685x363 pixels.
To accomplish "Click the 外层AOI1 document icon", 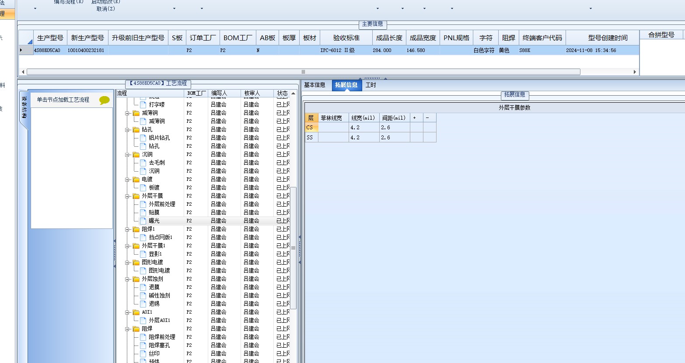I will coord(143,320).
